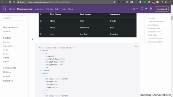Open Bootstrap GitHub repository icon
This screenshot has width=173, height=97.
(x=142, y=9)
